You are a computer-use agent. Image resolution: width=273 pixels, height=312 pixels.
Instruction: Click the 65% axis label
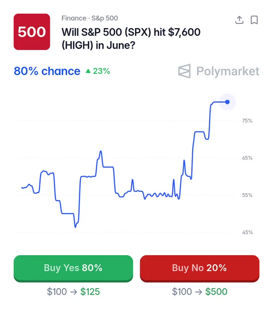click(247, 158)
